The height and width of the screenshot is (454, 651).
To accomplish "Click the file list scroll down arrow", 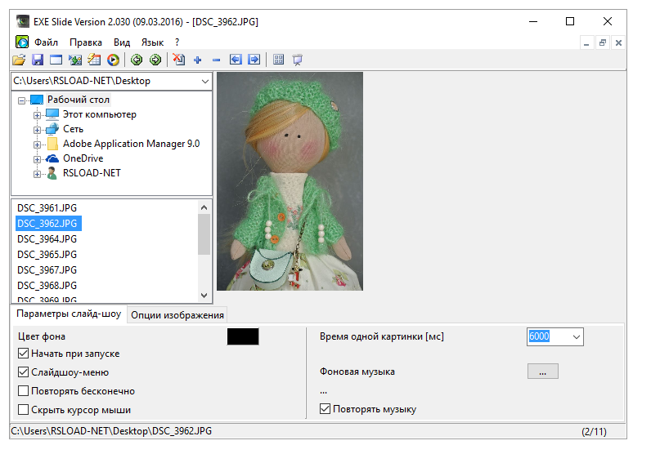I will coord(204,296).
